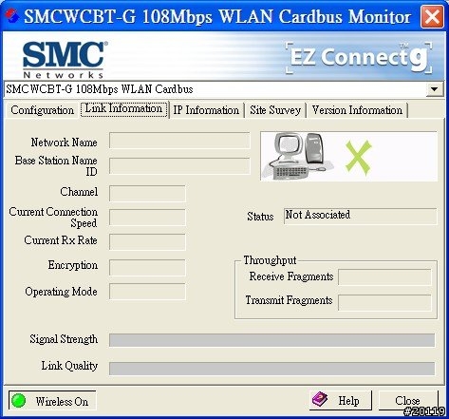Click the Transmit Fragments label
Image resolution: width=449 pixels, height=419 pixels.
pos(289,300)
